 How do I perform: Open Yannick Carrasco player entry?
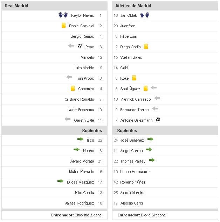tap(135, 99)
